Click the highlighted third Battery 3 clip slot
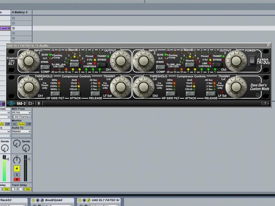 (x=21, y=28)
